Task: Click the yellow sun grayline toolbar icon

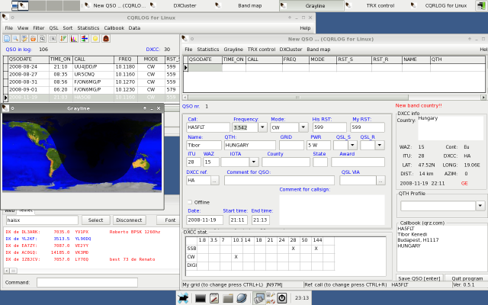Action: click(95, 39)
